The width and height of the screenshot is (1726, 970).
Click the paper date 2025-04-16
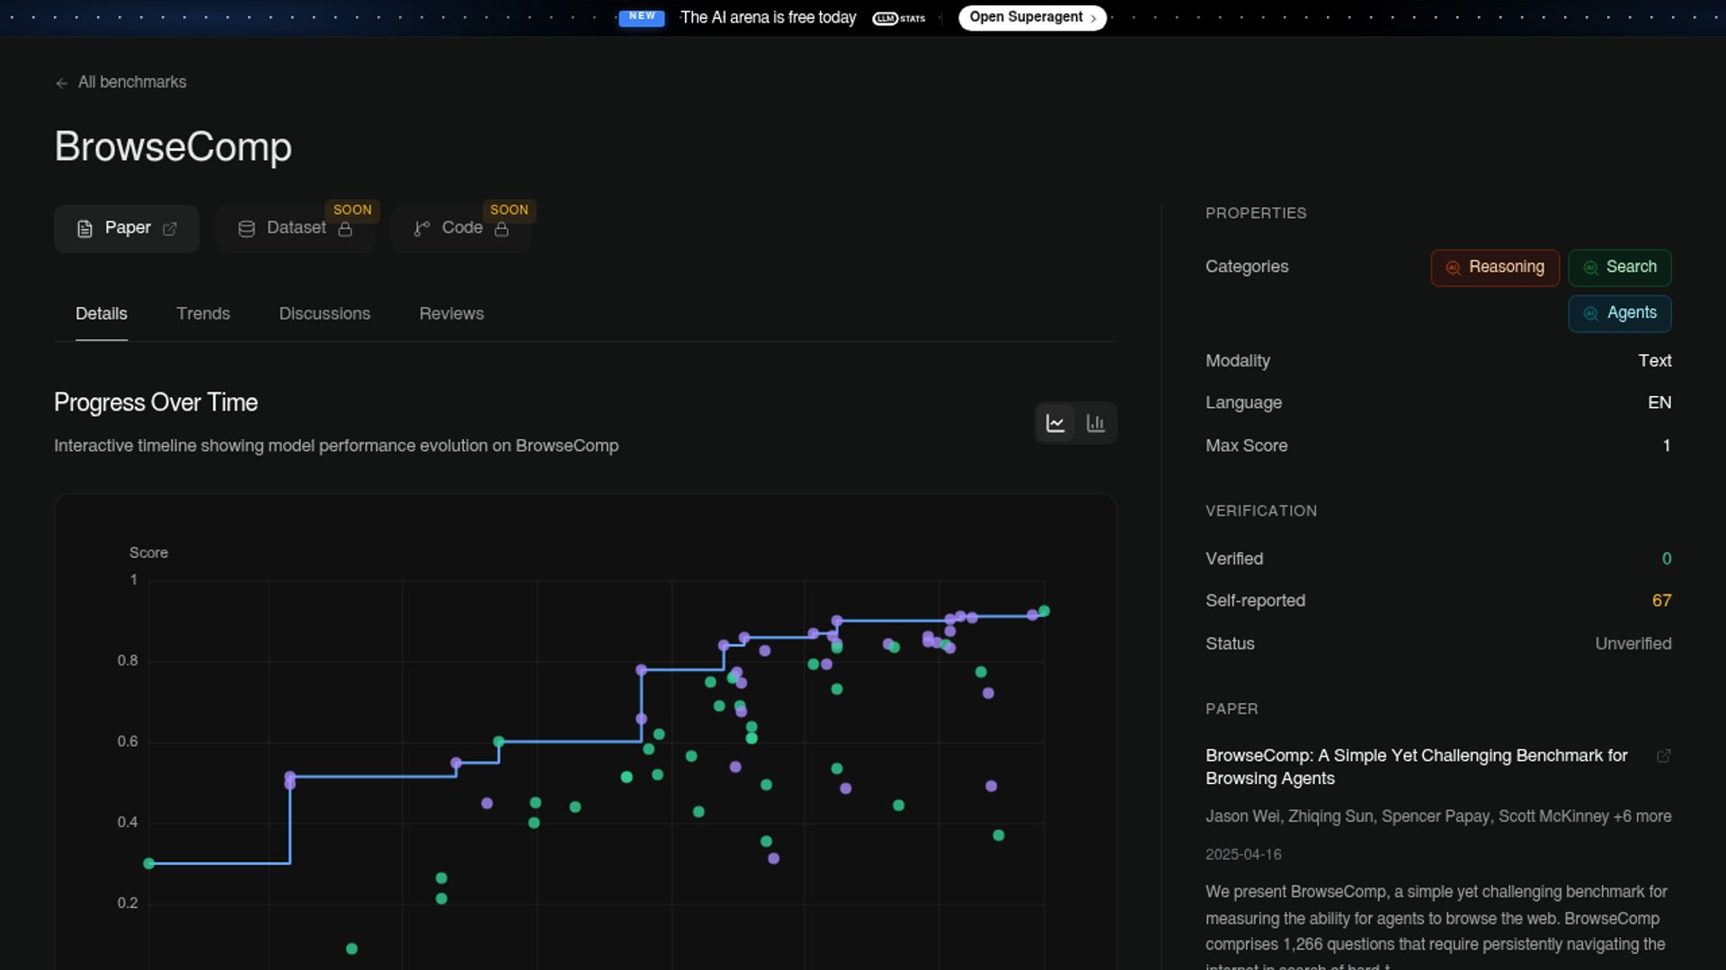click(x=1243, y=855)
